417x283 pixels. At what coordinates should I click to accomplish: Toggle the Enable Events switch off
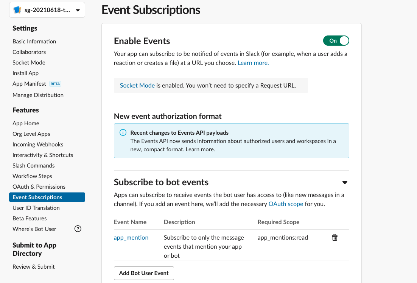coord(336,41)
